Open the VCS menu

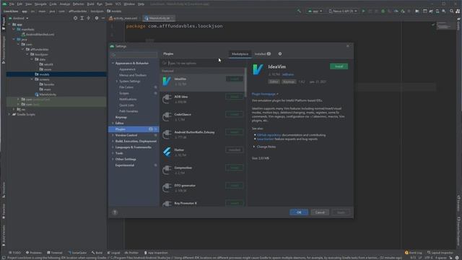pos(118,4)
